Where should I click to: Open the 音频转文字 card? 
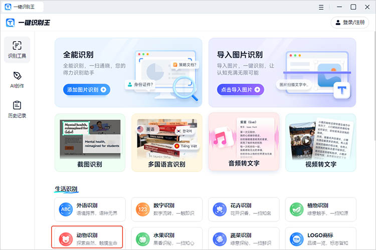click(244, 141)
